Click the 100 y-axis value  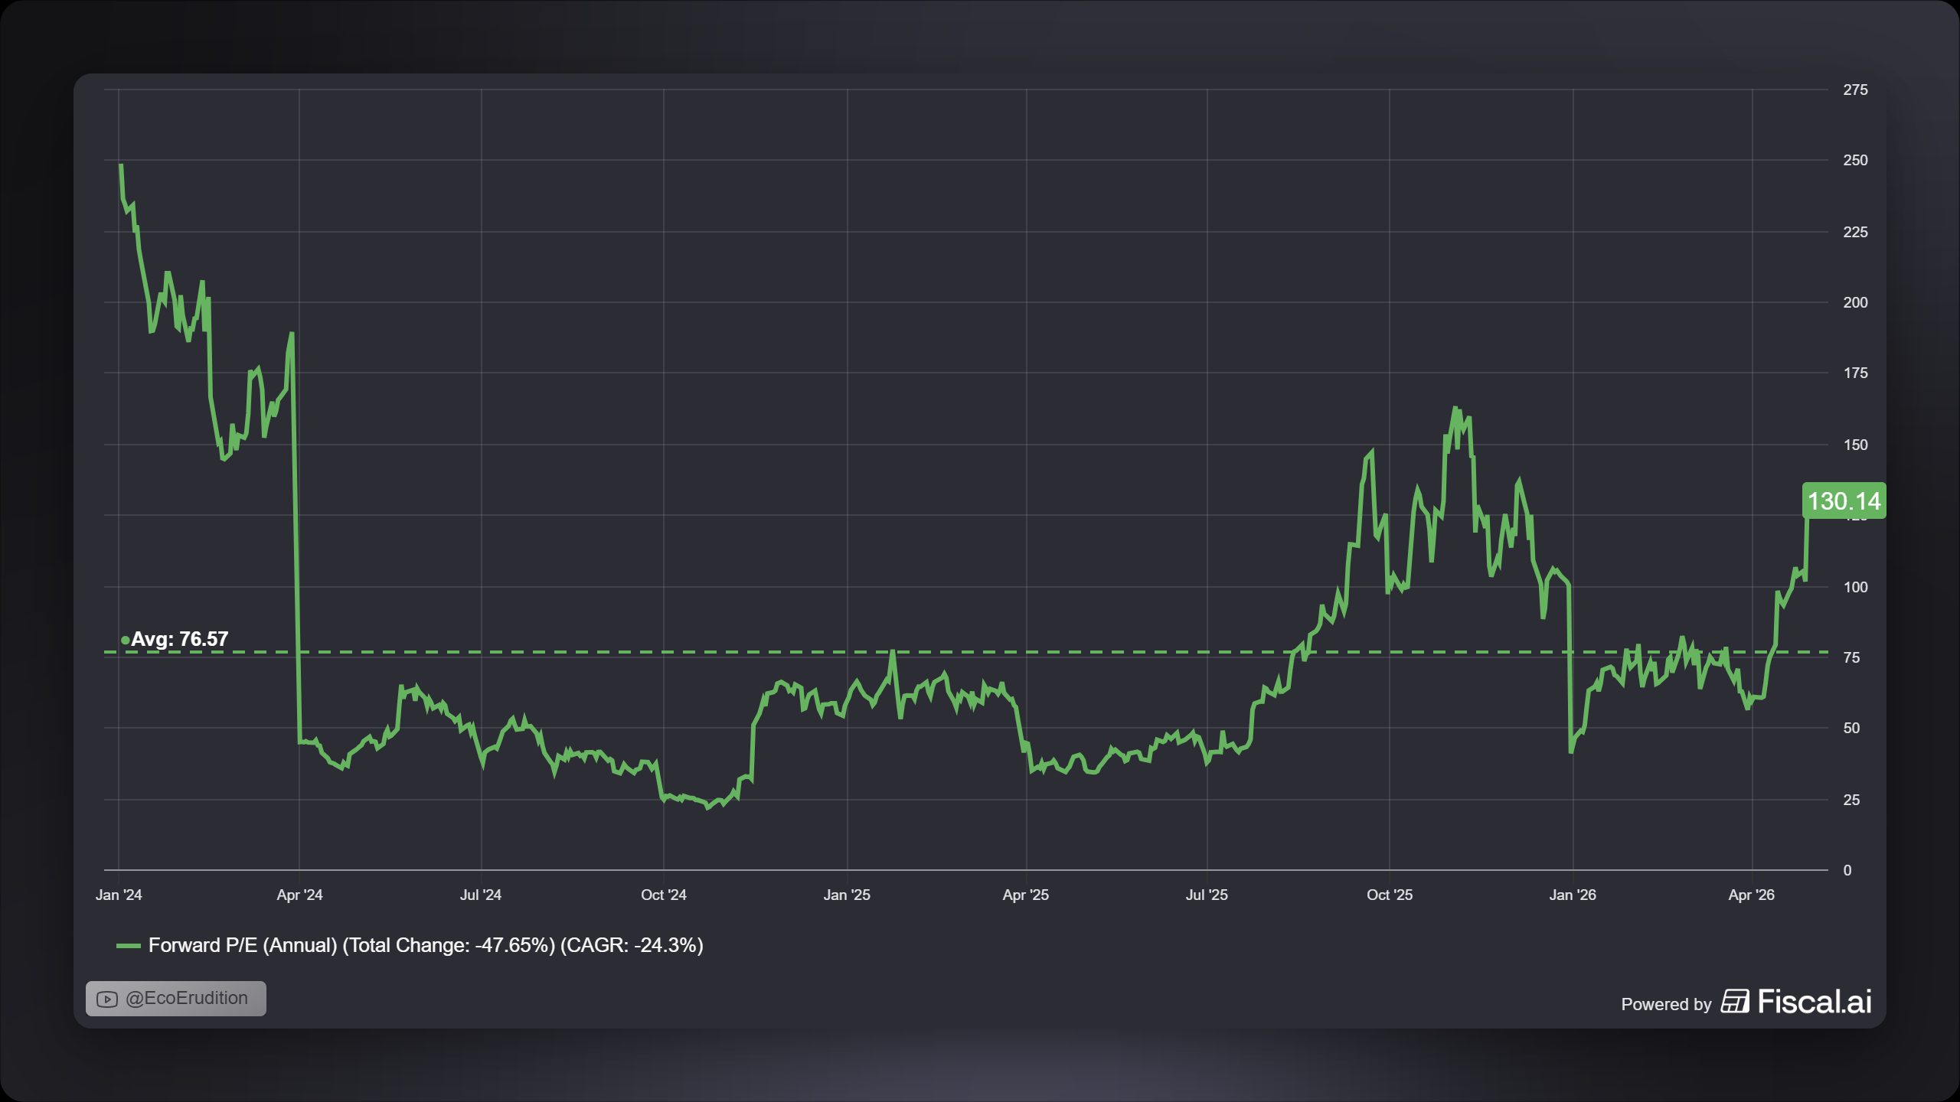[x=1856, y=587]
